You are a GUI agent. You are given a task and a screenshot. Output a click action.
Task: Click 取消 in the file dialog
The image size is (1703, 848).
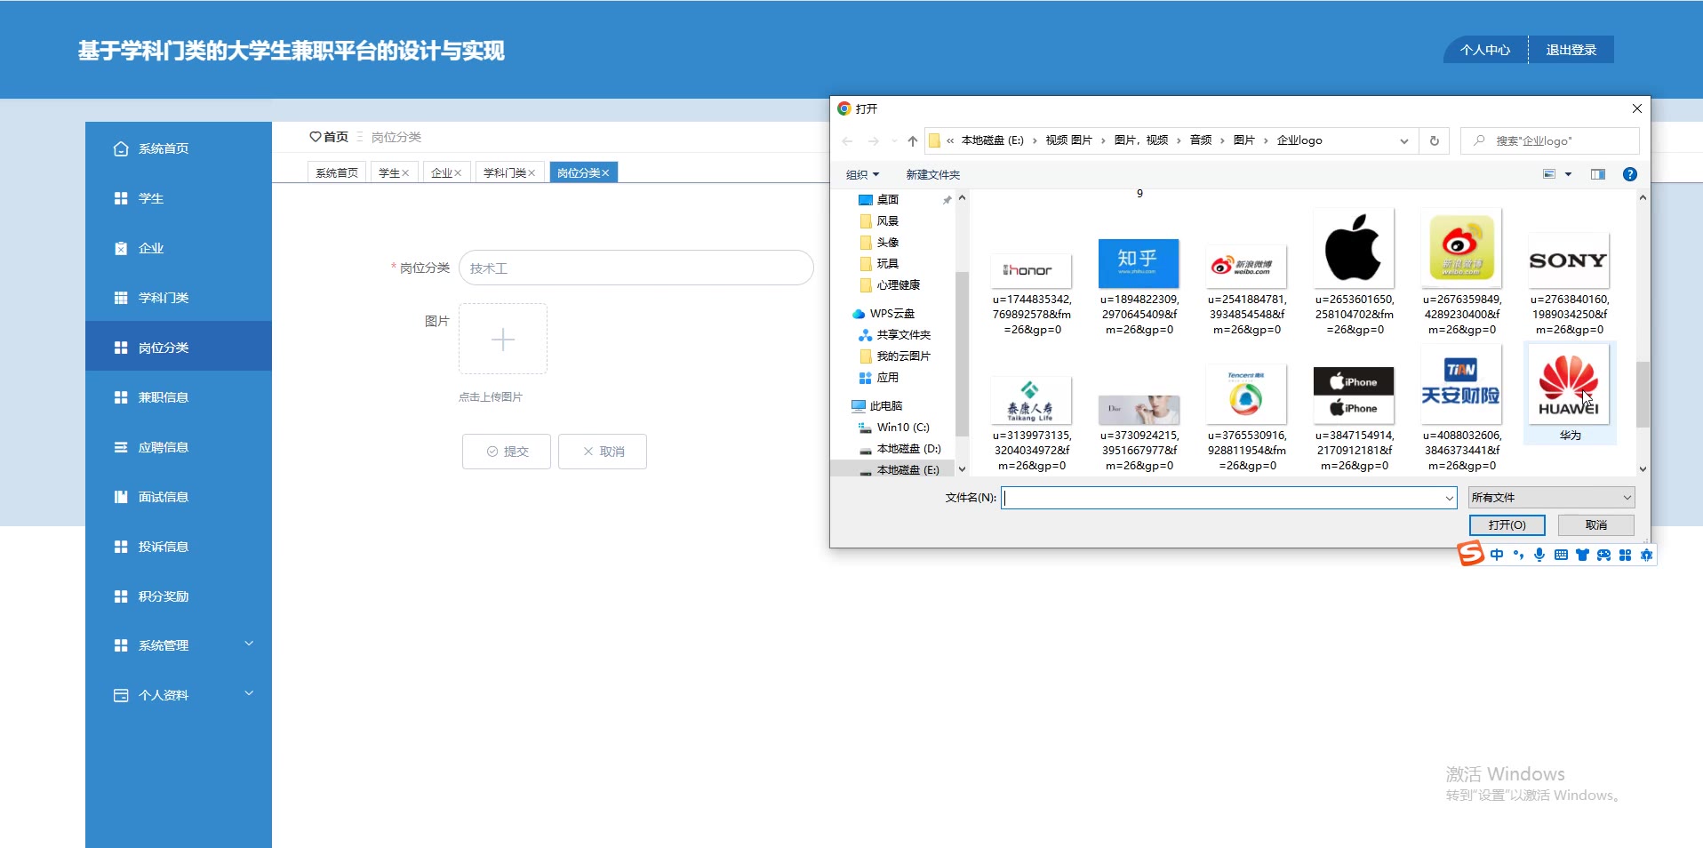coord(1596,525)
